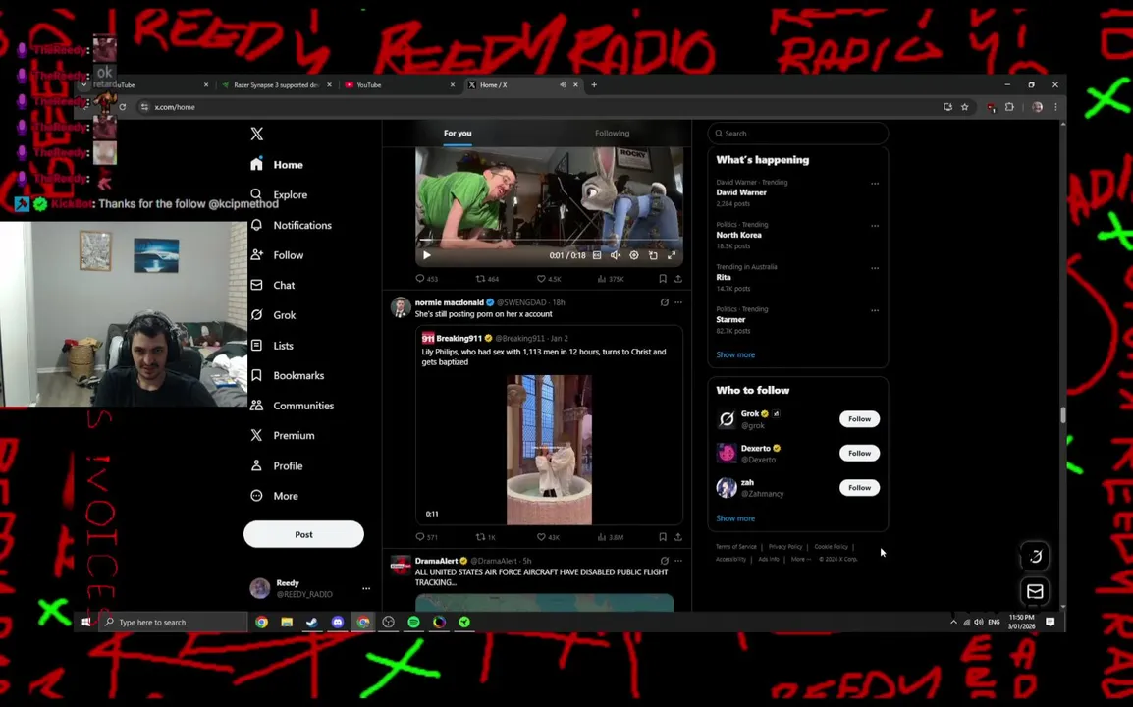Open Chrome three-dot menu
This screenshot has height=707, width=1133.
point(1055,107)
